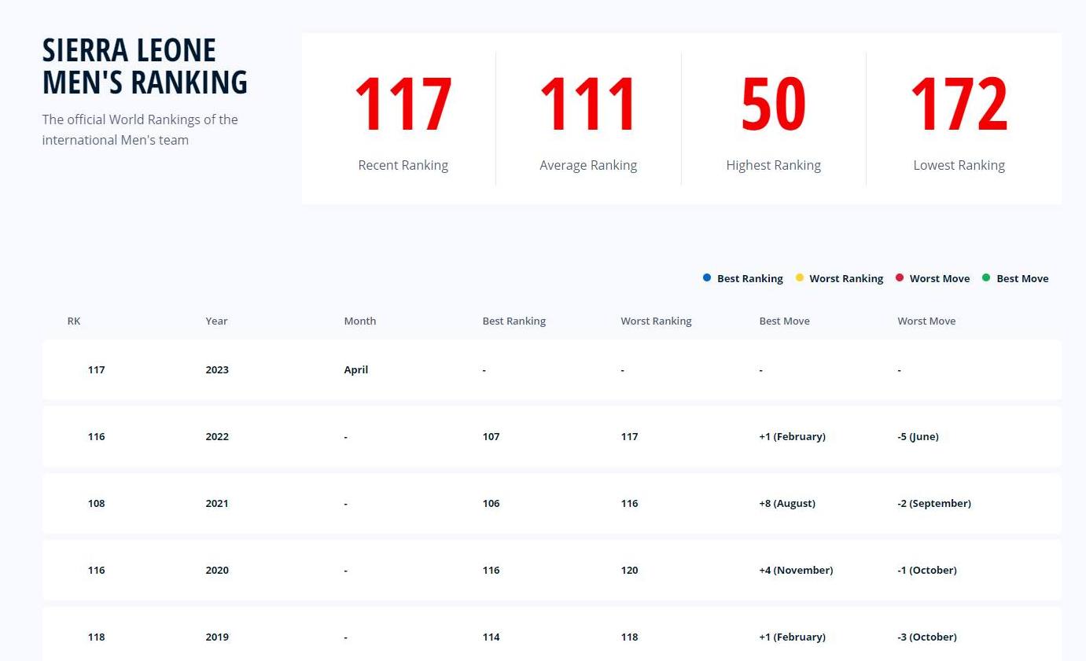Click the +8 (August) best move entry
The height and width of the screenshot is (661, 1086).
[786, 503]
